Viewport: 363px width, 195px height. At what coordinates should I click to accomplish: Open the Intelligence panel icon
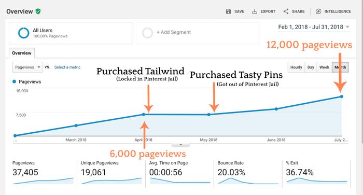click(x=318, y=11)
